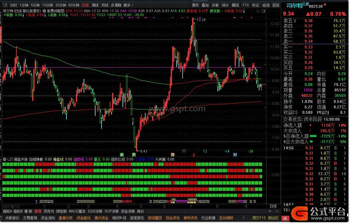Screen dimensions: 350x223
Task: Open the 管理 manage tab
Action: [x=38, y=211]
